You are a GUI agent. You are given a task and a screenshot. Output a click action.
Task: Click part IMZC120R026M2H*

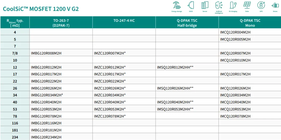[x=110, y=88]
